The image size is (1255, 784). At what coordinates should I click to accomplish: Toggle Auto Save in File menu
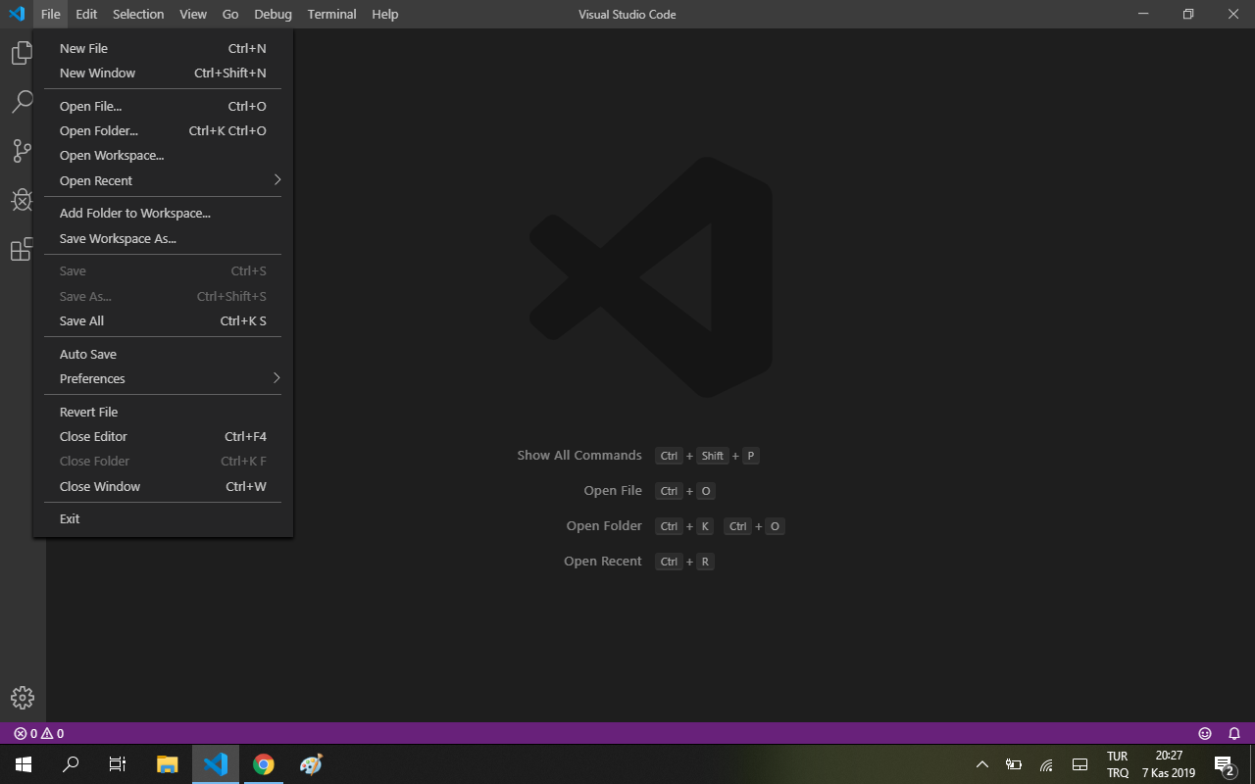click(x=163, y=354)
